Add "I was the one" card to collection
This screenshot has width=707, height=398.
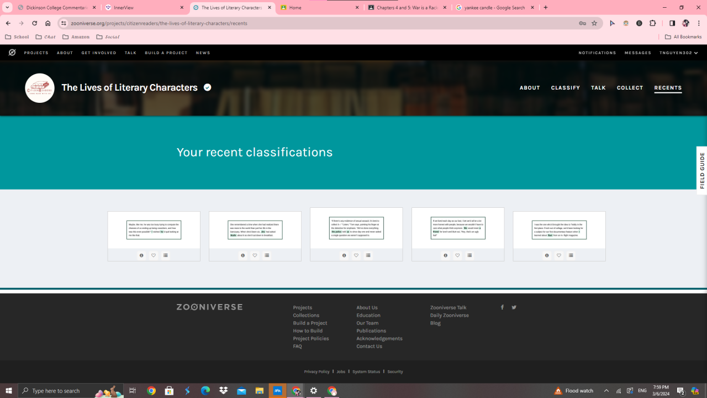point(571,255)
